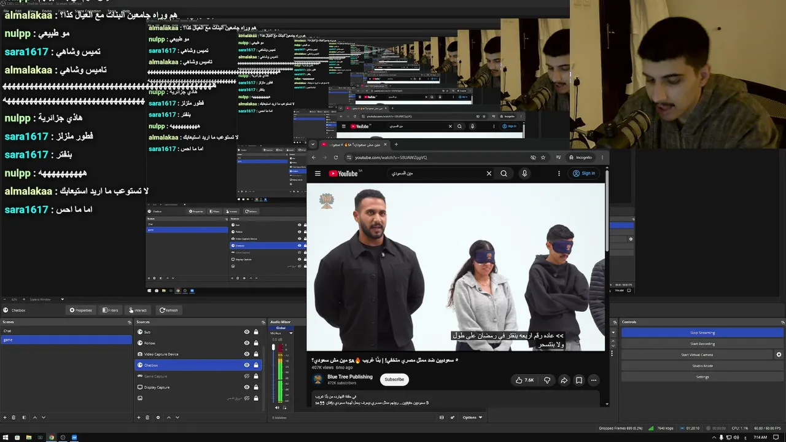Open the Chrome tab search dropdown
The height and width of the screenshot is (442, 786).
[x=313, y=145]
